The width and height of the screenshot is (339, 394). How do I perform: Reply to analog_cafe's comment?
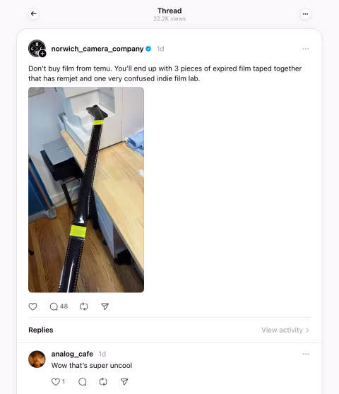coord(82,382)
